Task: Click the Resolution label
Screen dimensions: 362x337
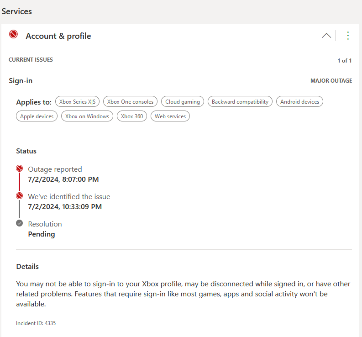Action: click(45, 224)
